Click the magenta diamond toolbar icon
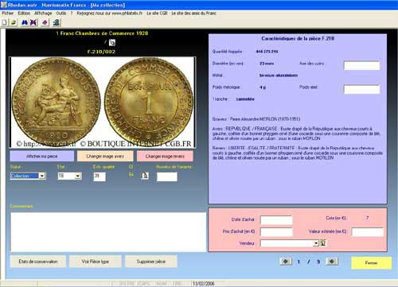The image size is (398, 287). [45, 22]
